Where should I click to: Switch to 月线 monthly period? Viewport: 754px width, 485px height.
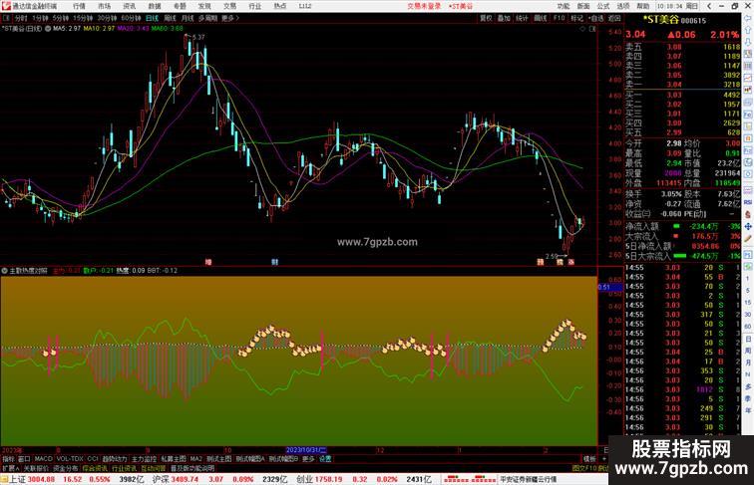(x=188, y=18)
